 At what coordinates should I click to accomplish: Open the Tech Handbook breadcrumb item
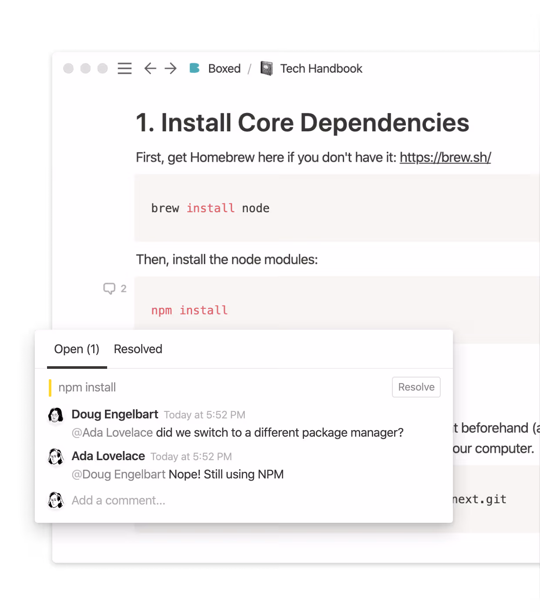(x=321, y=68)
